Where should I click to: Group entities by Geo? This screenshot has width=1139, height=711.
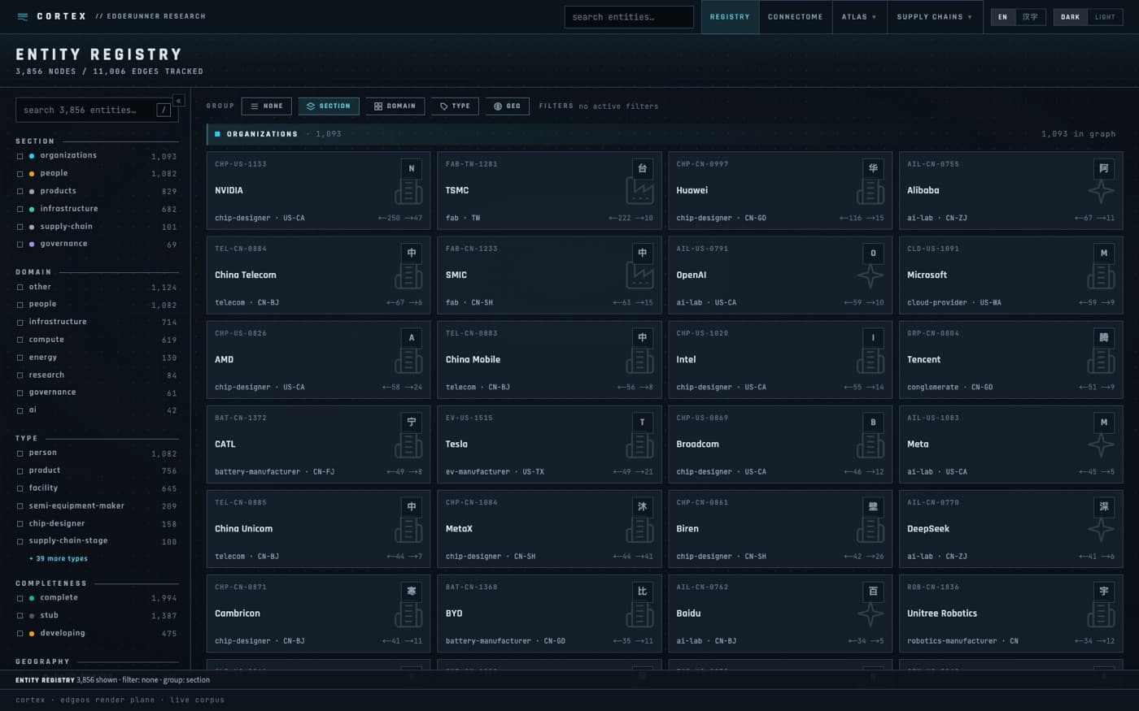coord(507,106)
